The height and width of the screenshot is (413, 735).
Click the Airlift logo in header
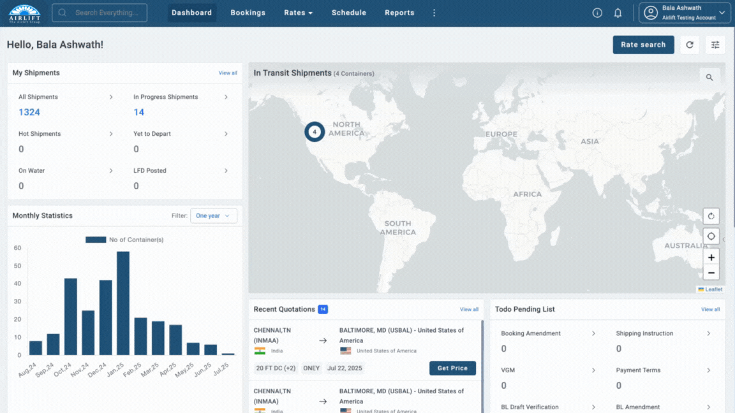click(24, 13)
